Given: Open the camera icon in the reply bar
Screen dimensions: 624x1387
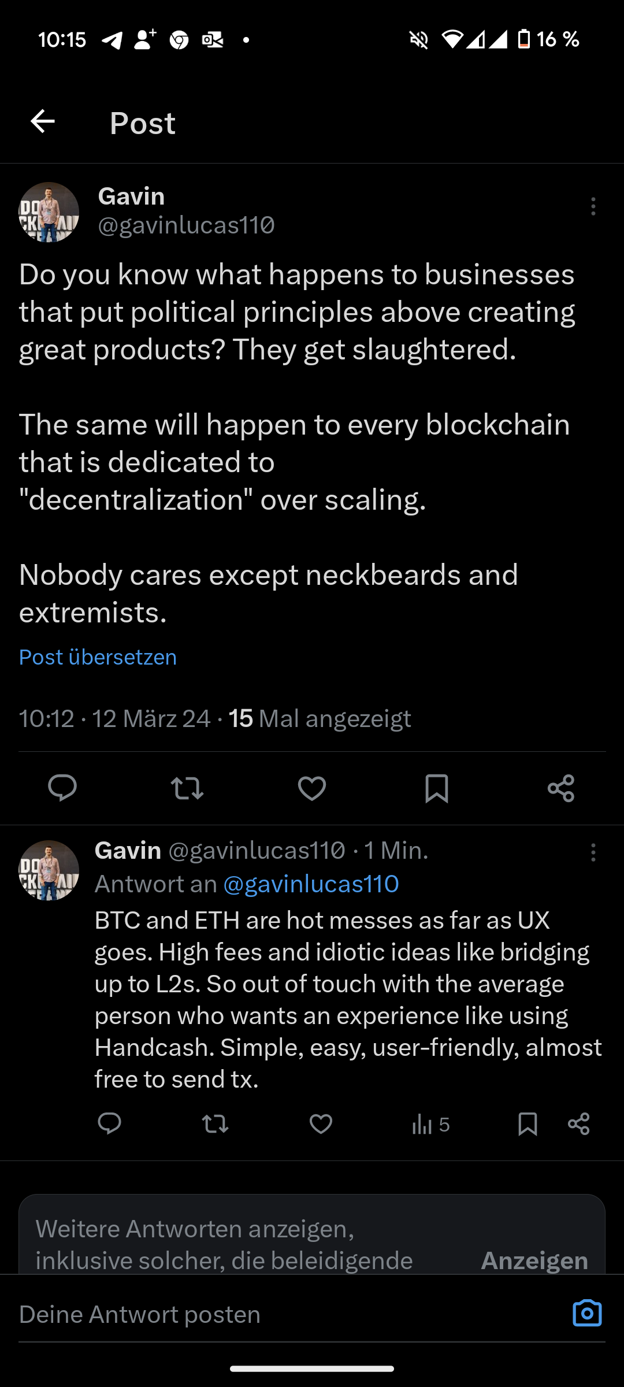Looking at the screenshot, I should 587,1314.
